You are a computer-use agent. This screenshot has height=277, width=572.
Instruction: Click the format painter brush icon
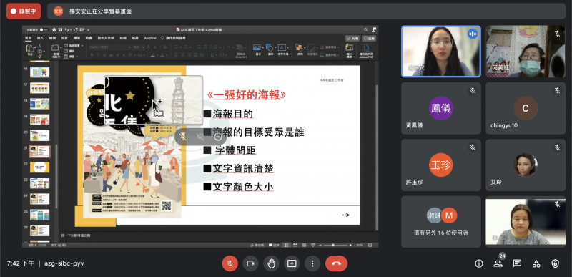coord(40,57)
